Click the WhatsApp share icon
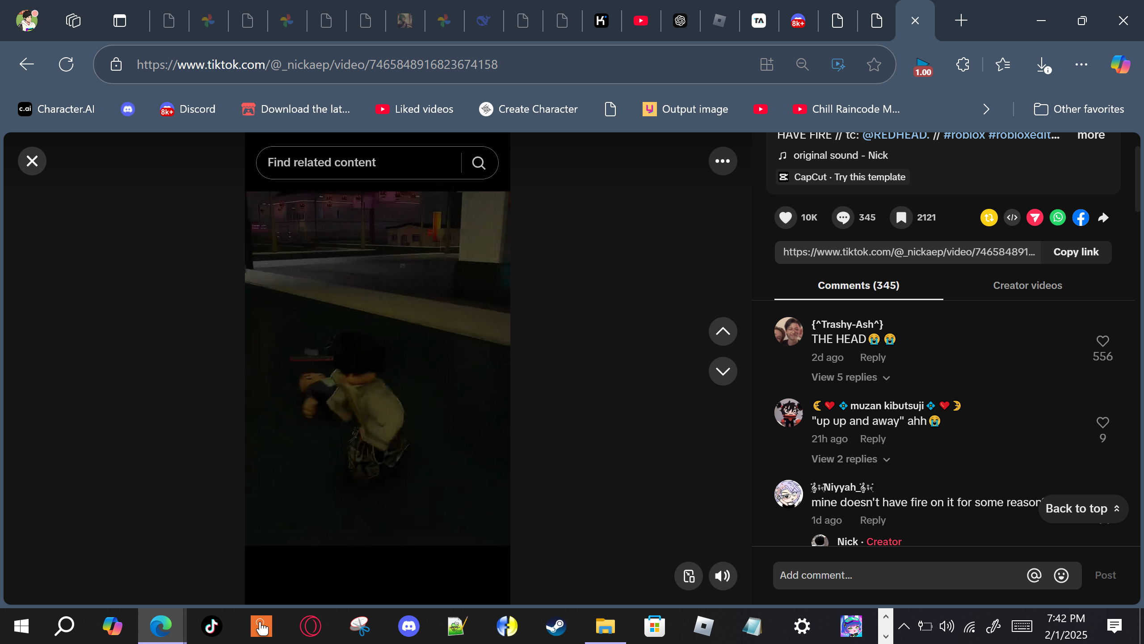The image size is (1144, 644). [x=1058, y=218]
